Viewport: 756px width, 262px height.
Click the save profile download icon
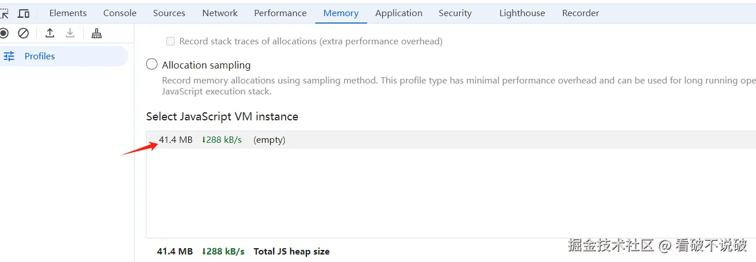click(70, 33)
